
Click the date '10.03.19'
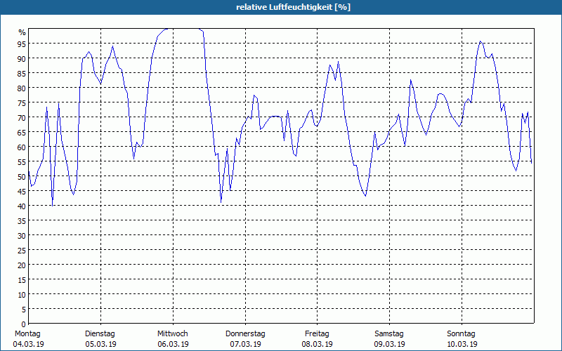pos(462,344)
